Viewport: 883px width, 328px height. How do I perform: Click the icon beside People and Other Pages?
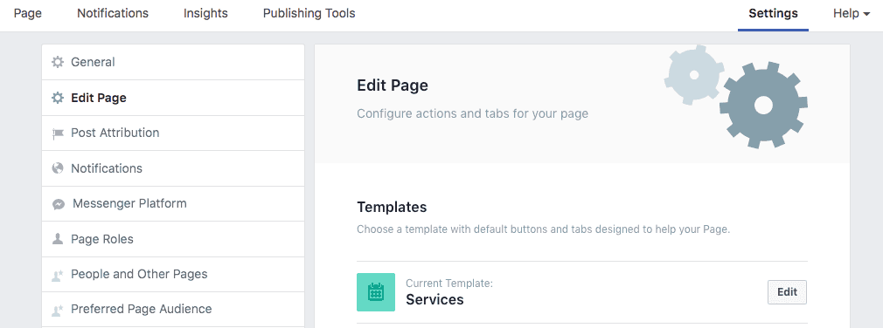58,275
